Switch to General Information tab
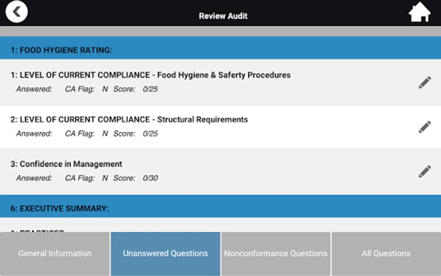 (x=55, y=254)
